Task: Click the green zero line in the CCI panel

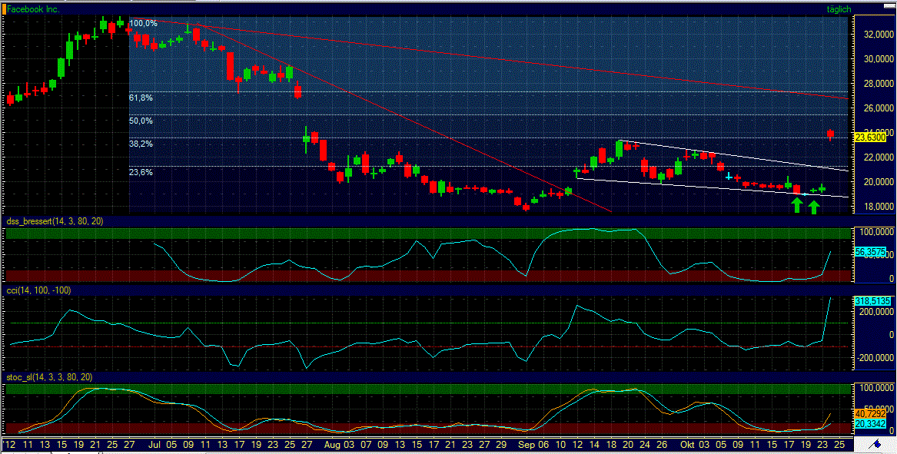Action: 384,324
